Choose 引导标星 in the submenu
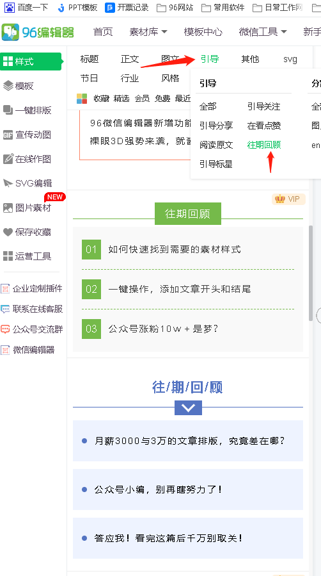 (x=216, y=164)
